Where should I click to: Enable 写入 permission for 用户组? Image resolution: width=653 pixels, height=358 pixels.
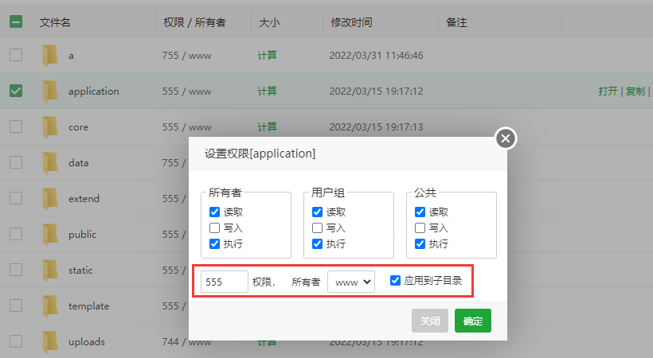[318, 228]
